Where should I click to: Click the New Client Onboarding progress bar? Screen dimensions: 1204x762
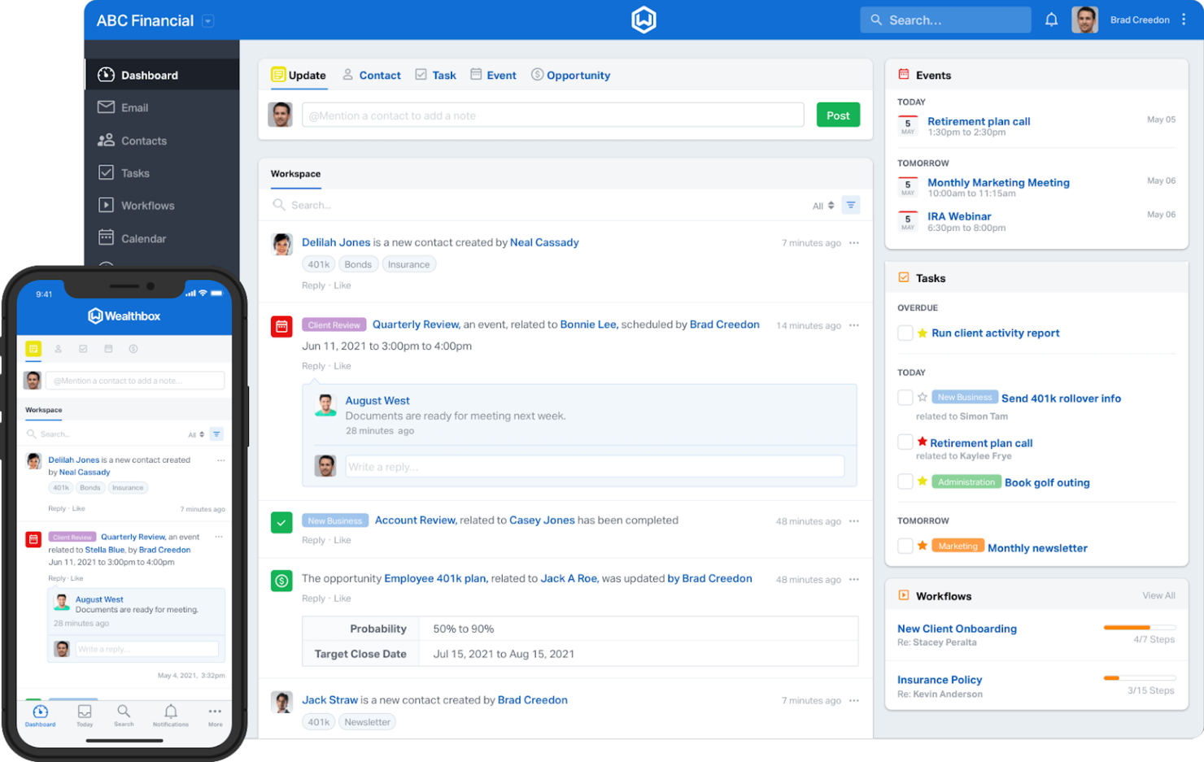coord(1139,628)
